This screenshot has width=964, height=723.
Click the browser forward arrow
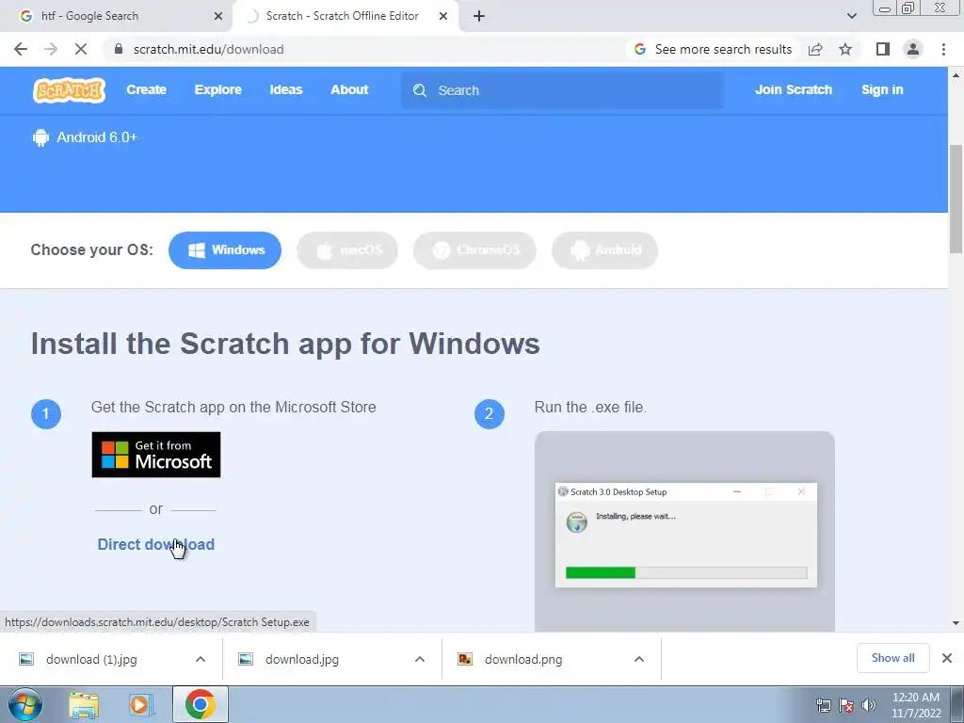click(x=51, y=49)
